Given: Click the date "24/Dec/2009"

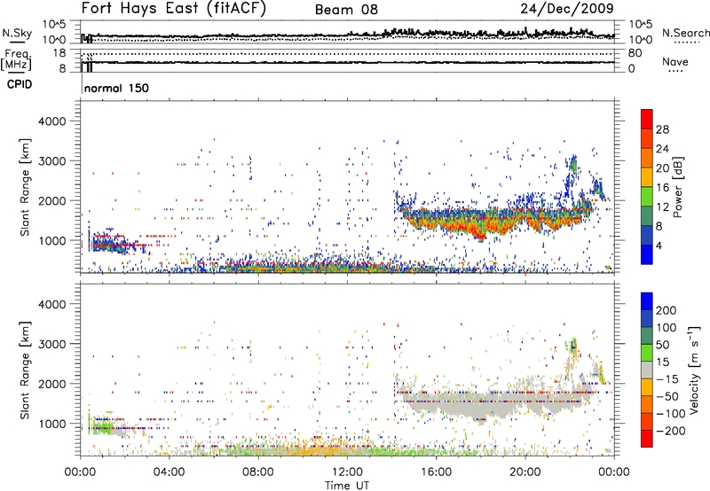Looking at the screenshot, I should coord(567,9).
